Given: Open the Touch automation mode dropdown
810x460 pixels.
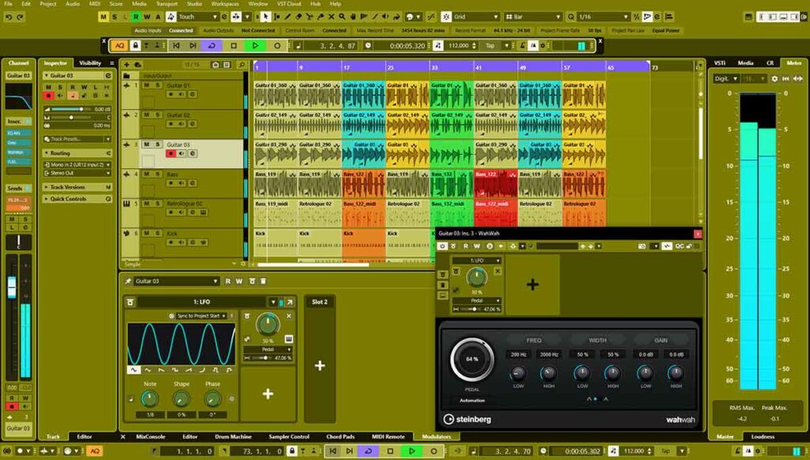Looking at the screenshot, I should (x=197, y=17).
